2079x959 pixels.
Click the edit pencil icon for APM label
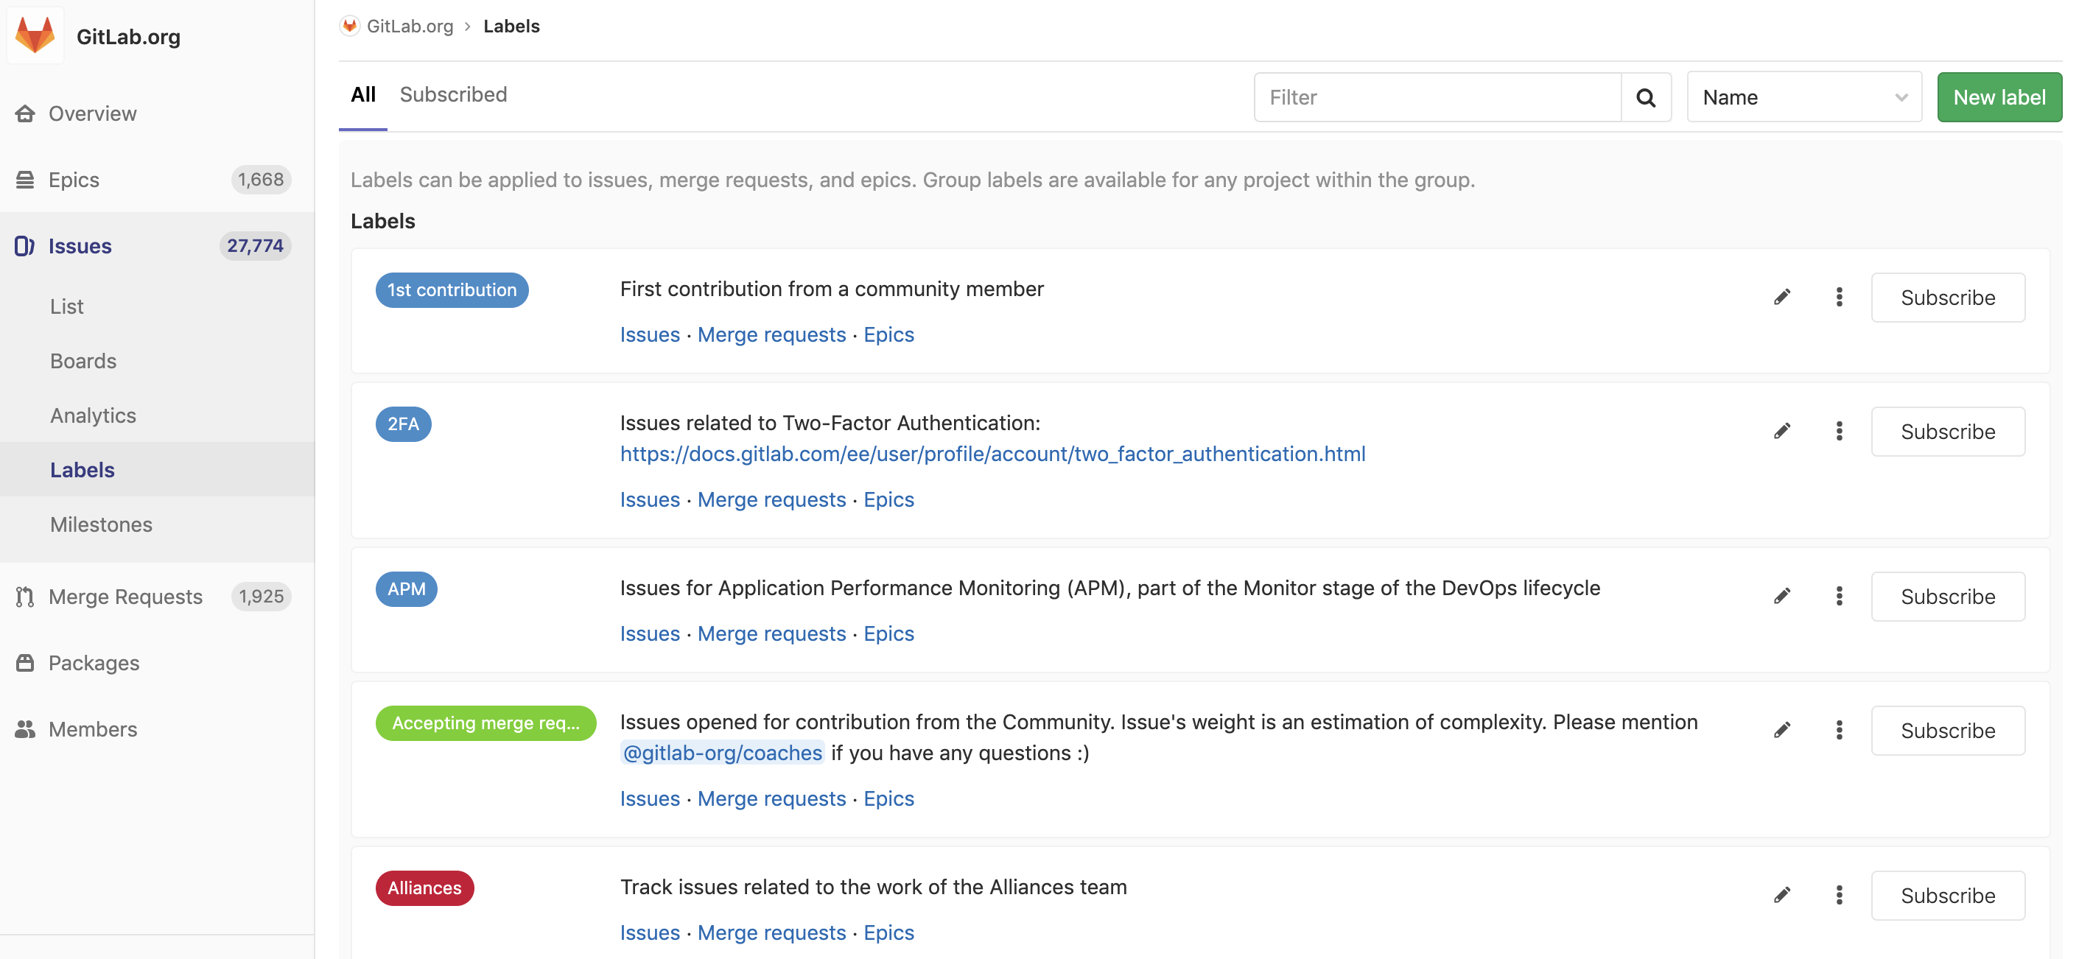coord(1782,596)
